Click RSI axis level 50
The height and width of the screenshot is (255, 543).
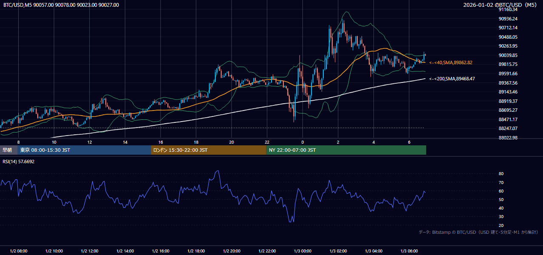(x=501, y=199)
